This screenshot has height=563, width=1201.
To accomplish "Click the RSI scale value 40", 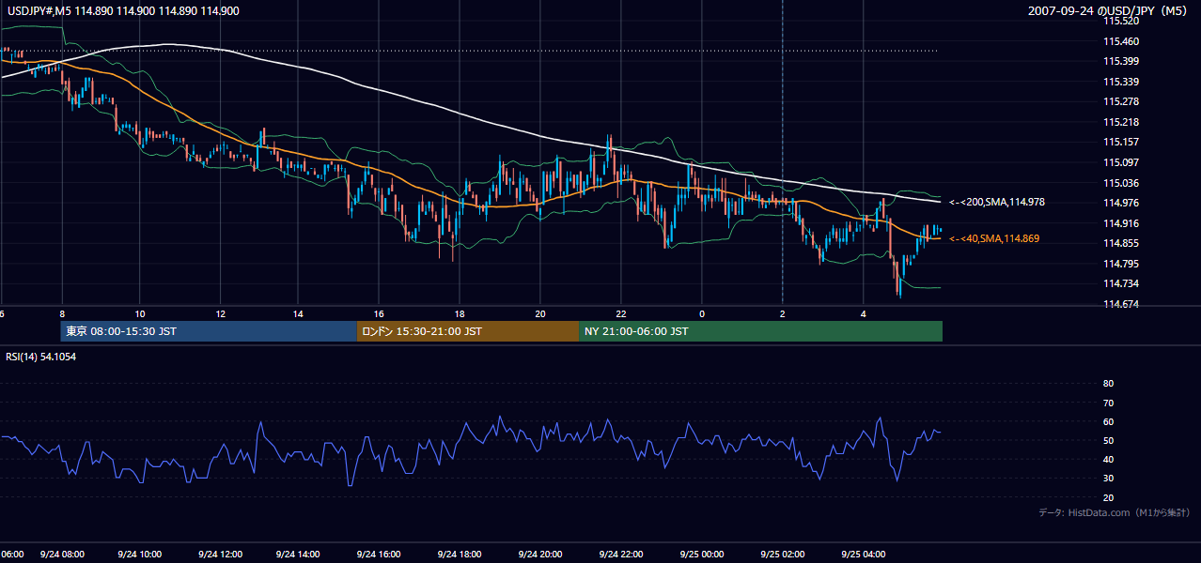I will click(1108, 460).
